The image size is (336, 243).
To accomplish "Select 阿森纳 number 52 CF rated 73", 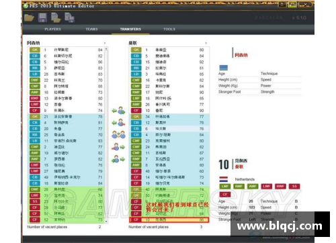I will coord(66,220).
